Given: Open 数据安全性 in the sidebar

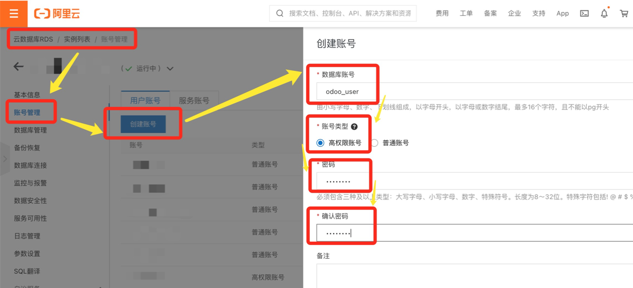Looking at the screenshot, I should tap(30, 201).
